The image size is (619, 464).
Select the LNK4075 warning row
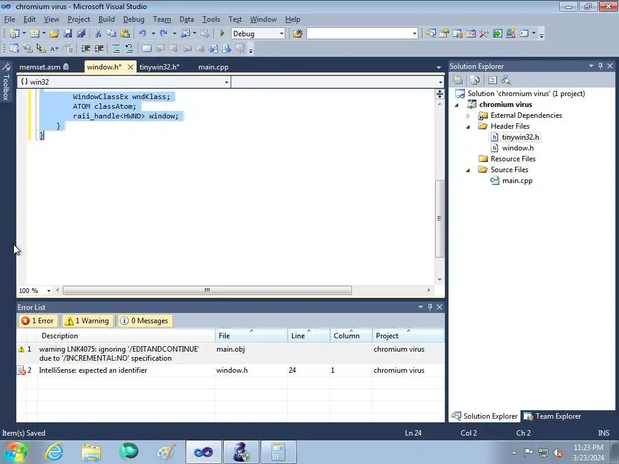(x=230, y=353)
